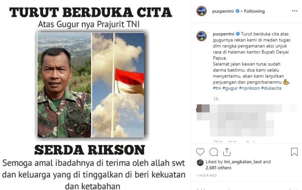The height and width of the screenshot is (190, 302).
Task: Share the post using the share icon
Action: (x=227, y=152)
